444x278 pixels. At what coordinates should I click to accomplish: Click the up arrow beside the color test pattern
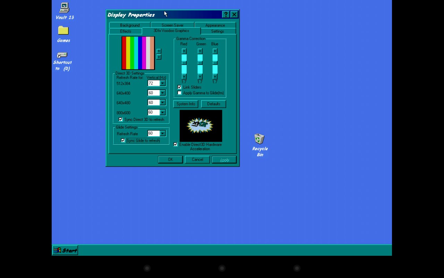(x=159, y=51)
